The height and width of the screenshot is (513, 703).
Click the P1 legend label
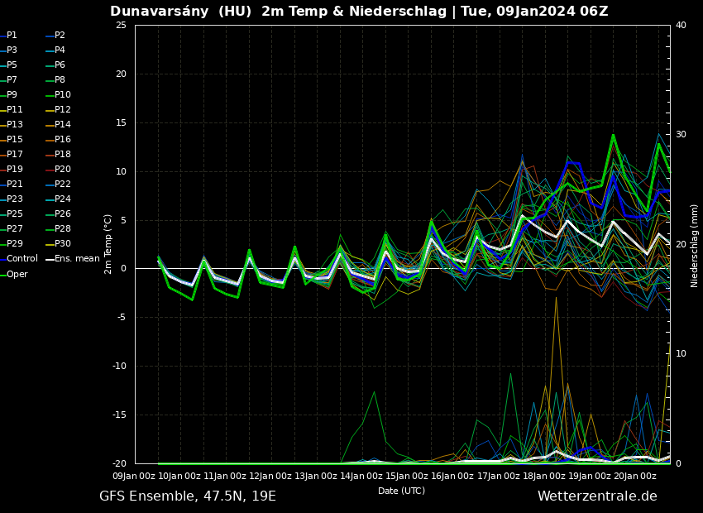coord(12,36)
